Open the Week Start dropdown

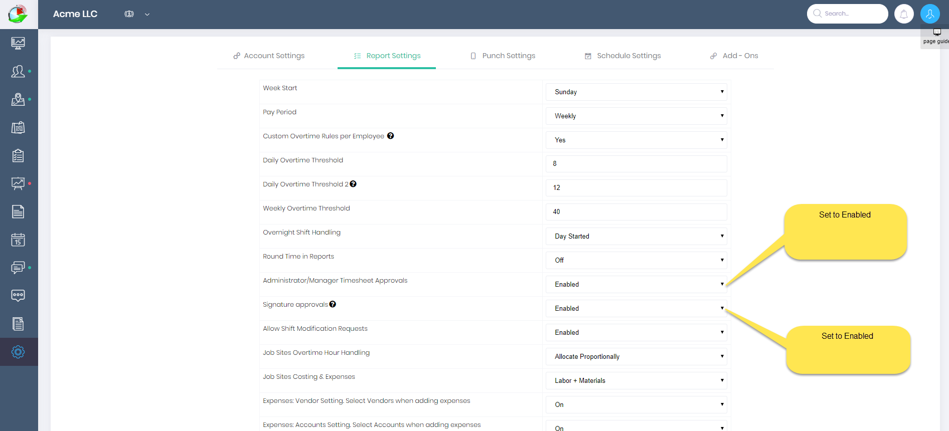636,92
